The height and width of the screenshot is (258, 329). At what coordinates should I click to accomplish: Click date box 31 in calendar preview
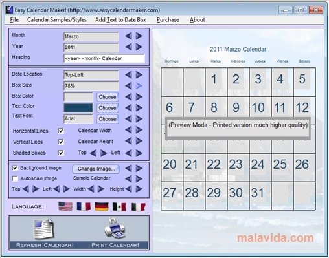[x=260, y=196]
